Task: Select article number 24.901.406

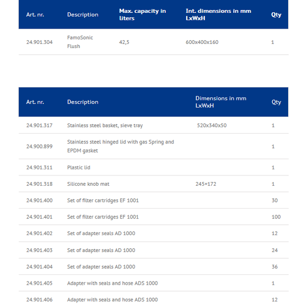Action: [x=39, y=299]
